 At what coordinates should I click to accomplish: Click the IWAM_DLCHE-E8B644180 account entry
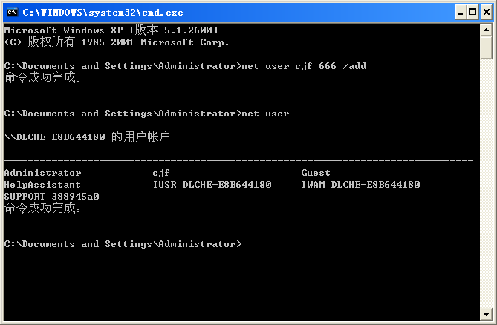click(360, 185)
